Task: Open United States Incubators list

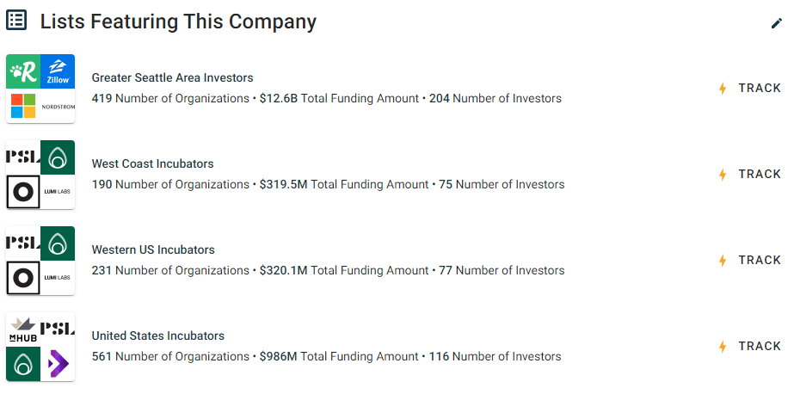Action: pyautogui.click(x=157, y=336)
